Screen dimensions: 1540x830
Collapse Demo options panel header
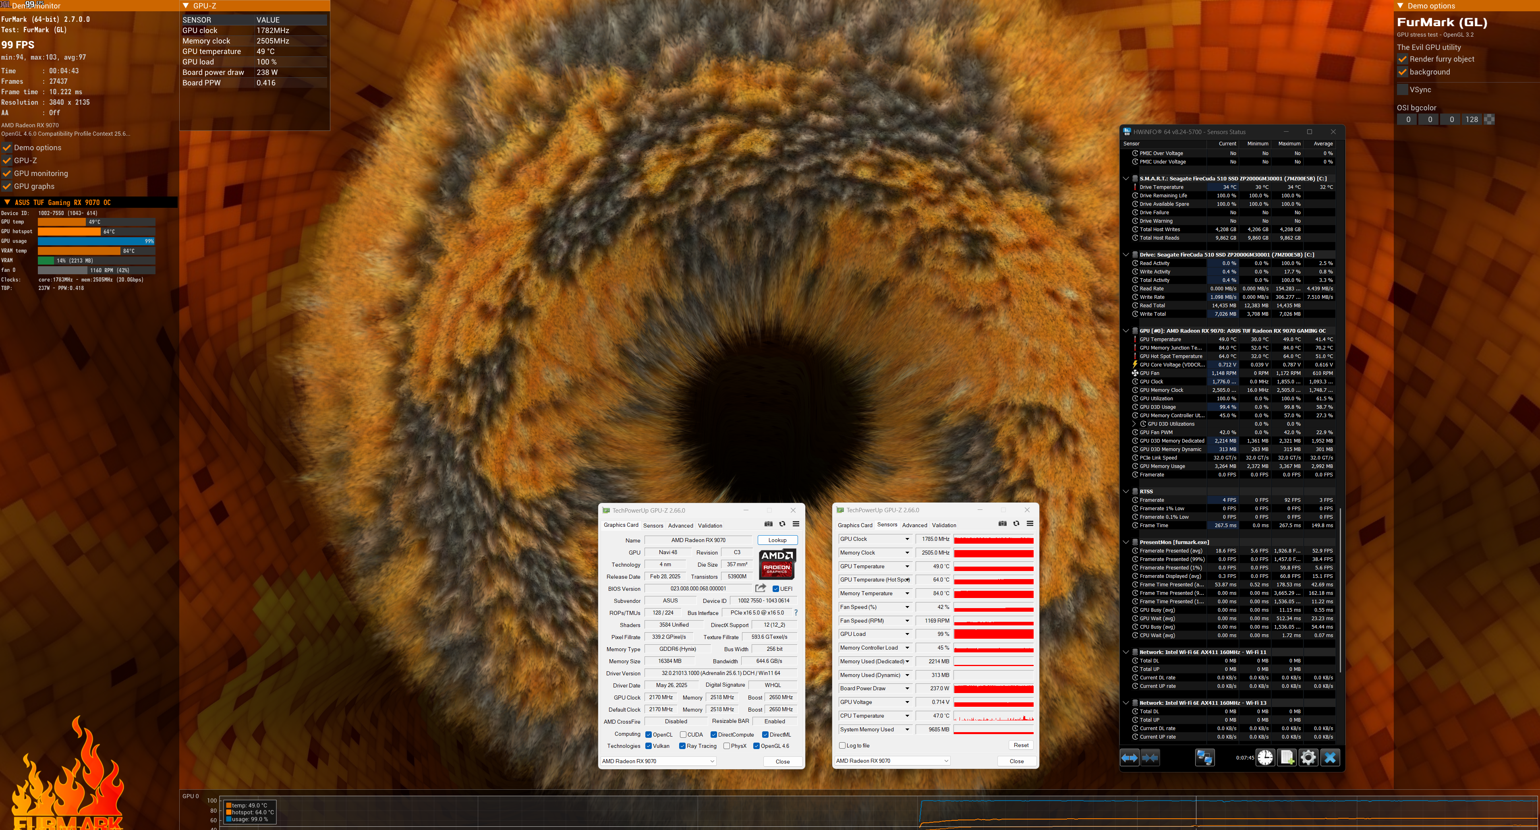[1400, 5]
